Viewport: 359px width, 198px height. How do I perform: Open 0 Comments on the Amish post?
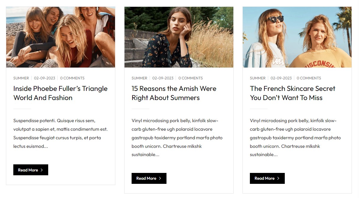pos(190,78)
